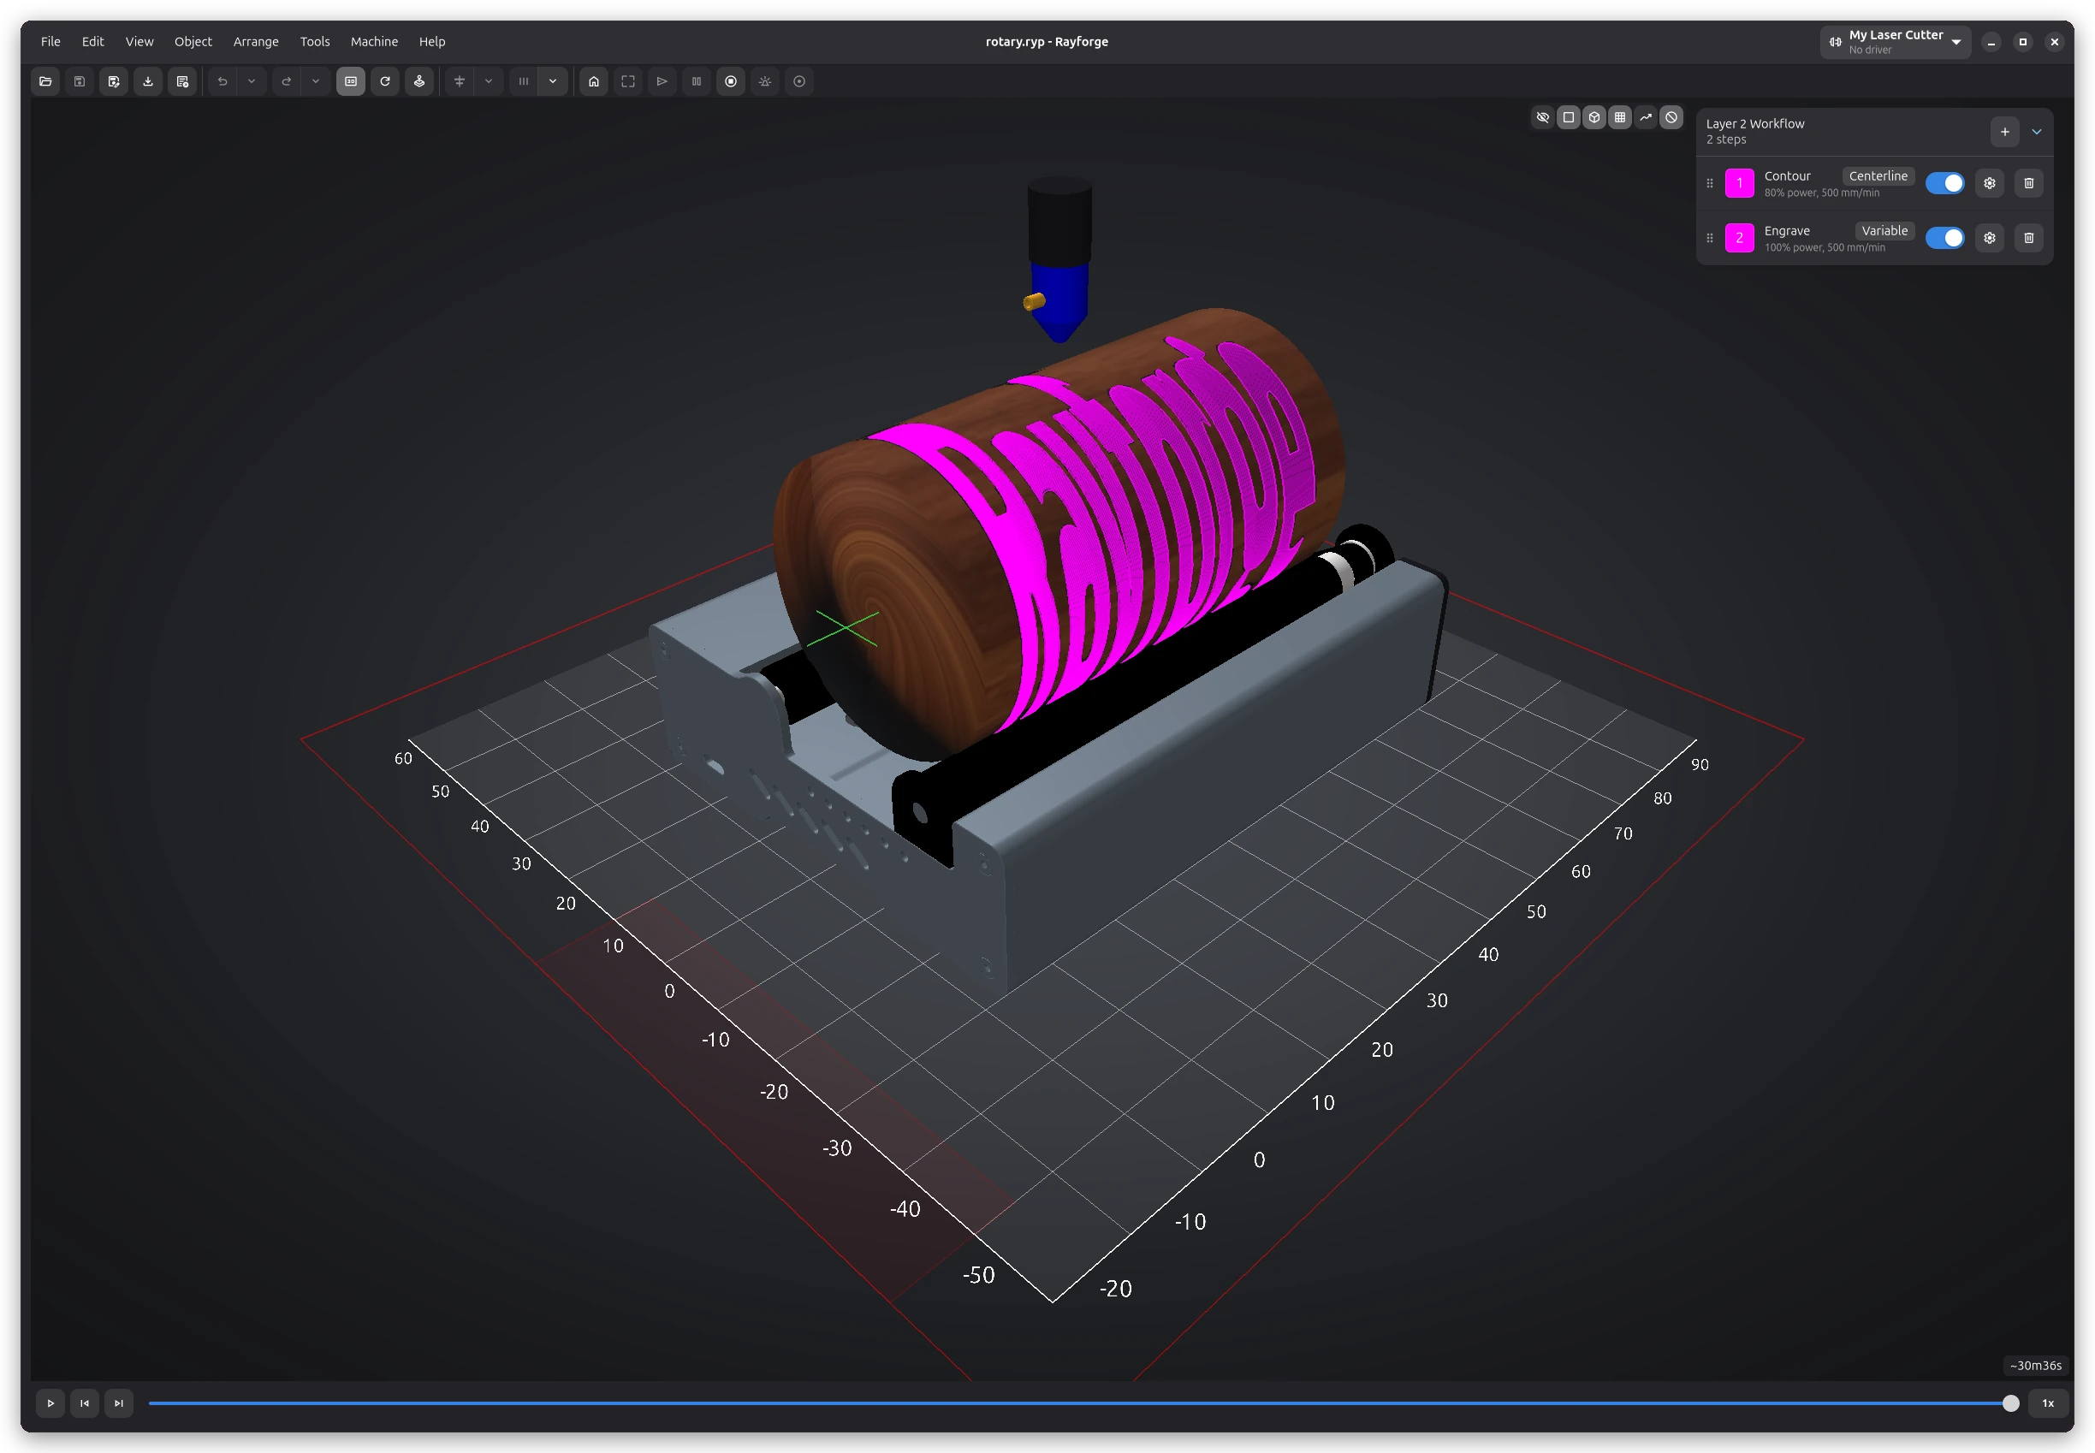Expand the distribute options dropdown
Screen dimensions: 2095x1453
(x=553, y=81)
